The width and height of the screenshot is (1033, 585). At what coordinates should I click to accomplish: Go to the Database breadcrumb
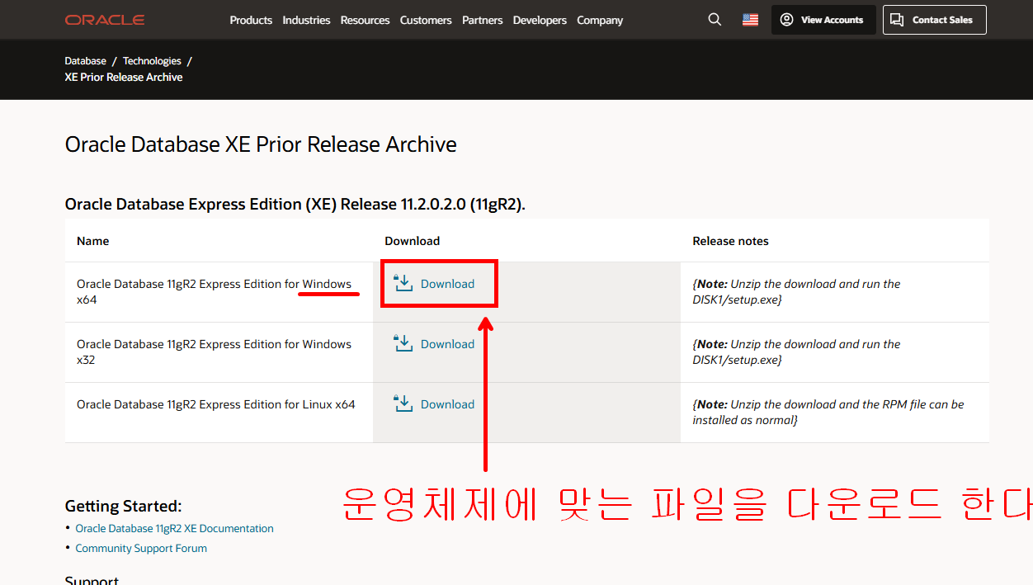(x=86, y=61)
